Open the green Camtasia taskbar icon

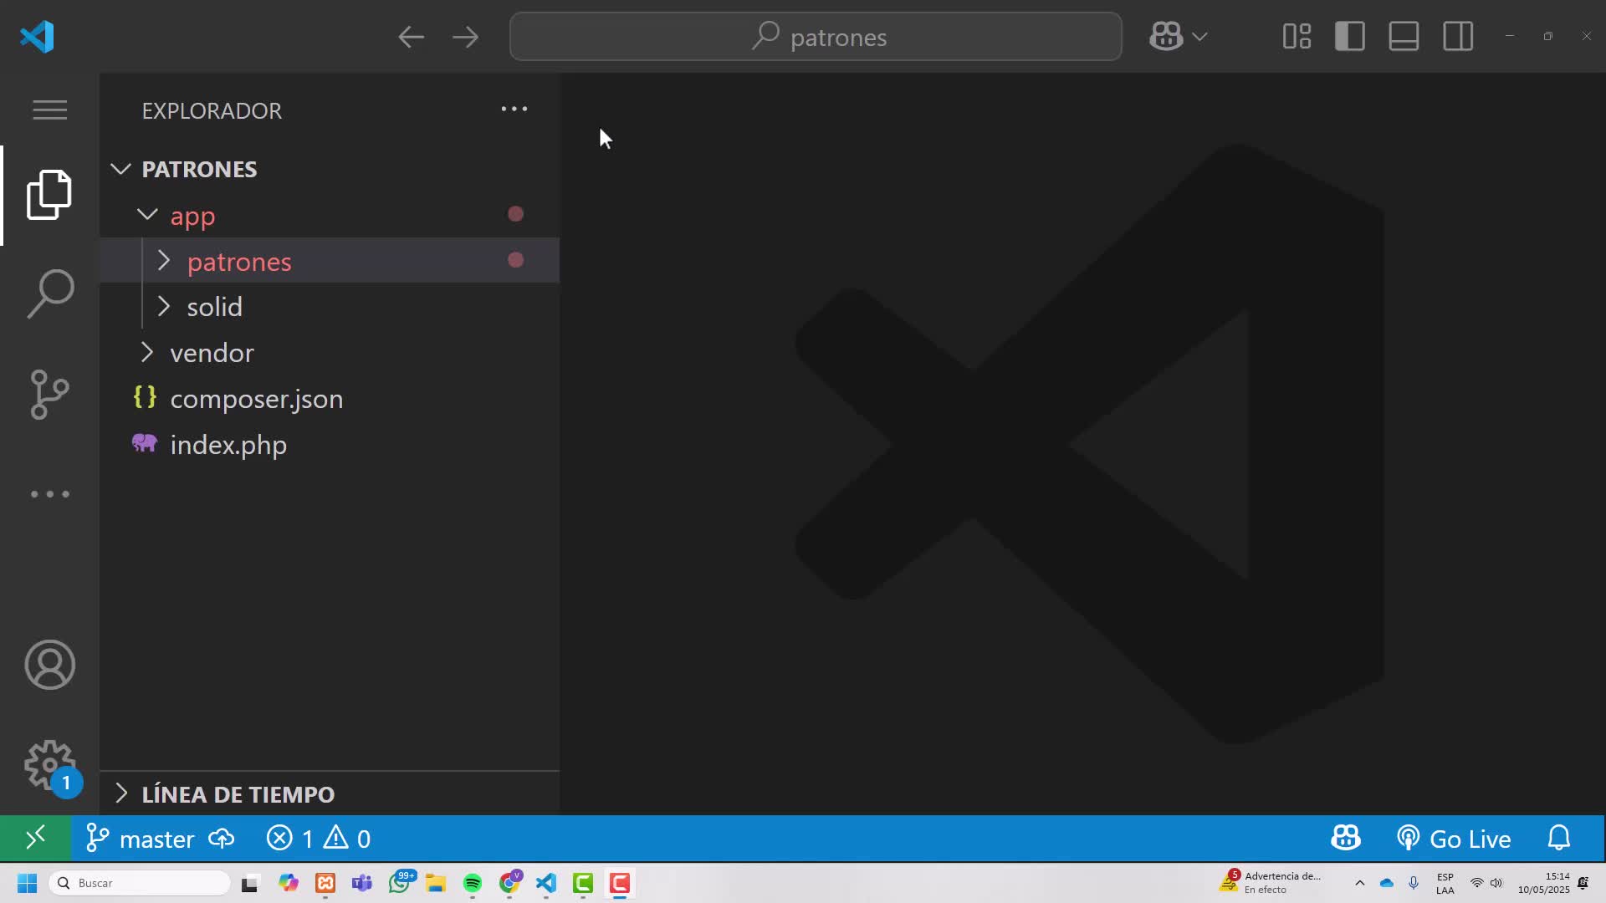[x=583, y=883]
